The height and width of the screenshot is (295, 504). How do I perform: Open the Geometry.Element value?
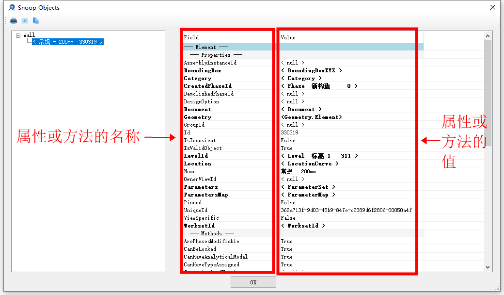click(312, 117)
